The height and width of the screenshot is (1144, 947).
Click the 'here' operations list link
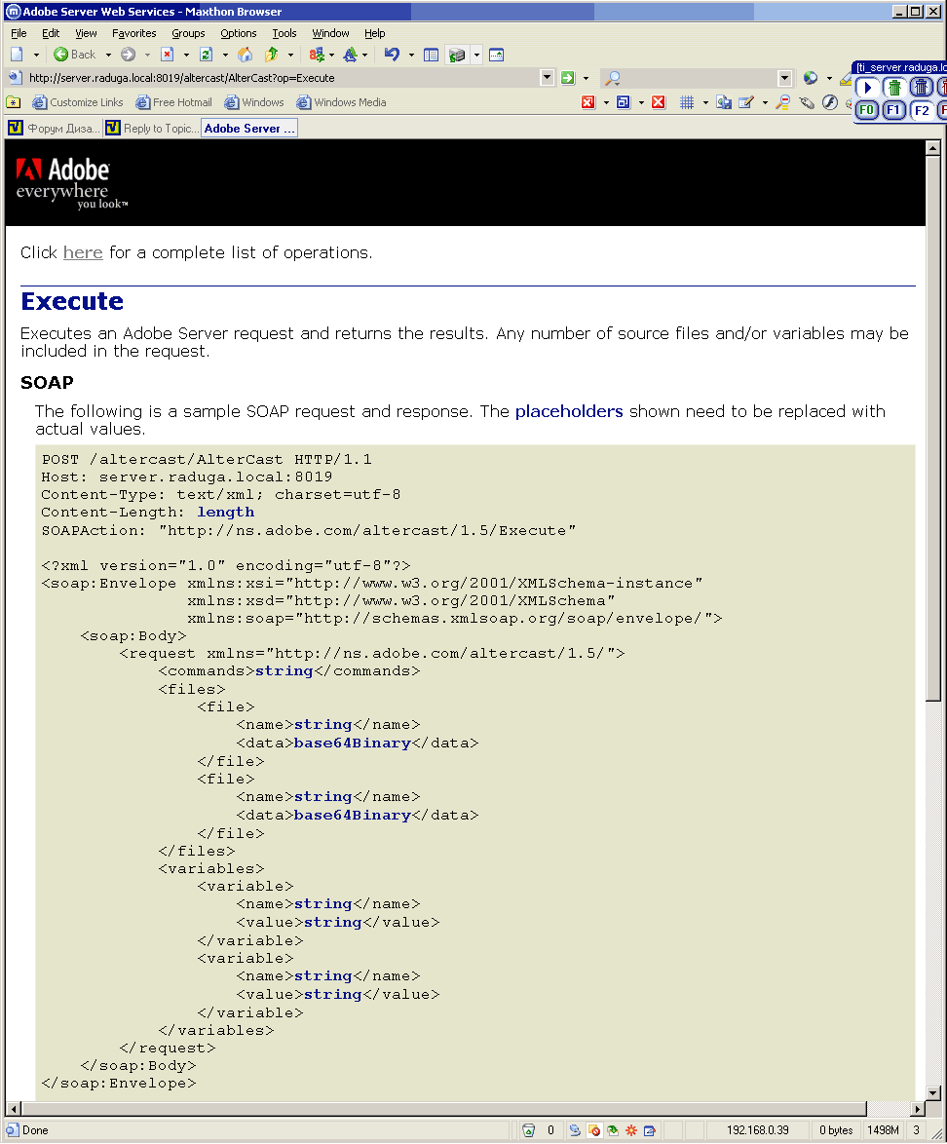click(83, 252)
